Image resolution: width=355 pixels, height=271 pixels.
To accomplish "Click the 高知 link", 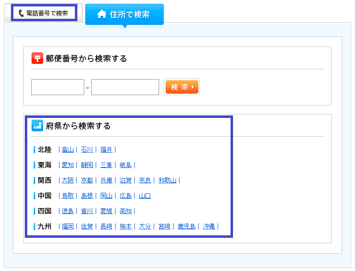I will (125, 211).
